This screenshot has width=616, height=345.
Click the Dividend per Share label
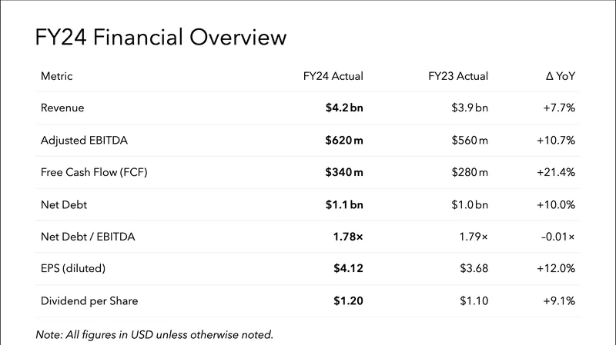(x=89, y=301)
